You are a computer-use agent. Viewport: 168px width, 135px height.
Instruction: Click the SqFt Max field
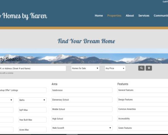pos(33,110)
